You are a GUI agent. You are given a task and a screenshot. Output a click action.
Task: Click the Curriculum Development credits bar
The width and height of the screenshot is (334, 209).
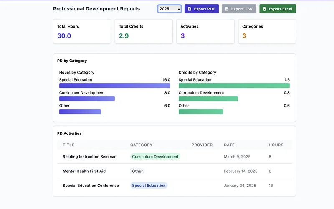coord(208,99)
